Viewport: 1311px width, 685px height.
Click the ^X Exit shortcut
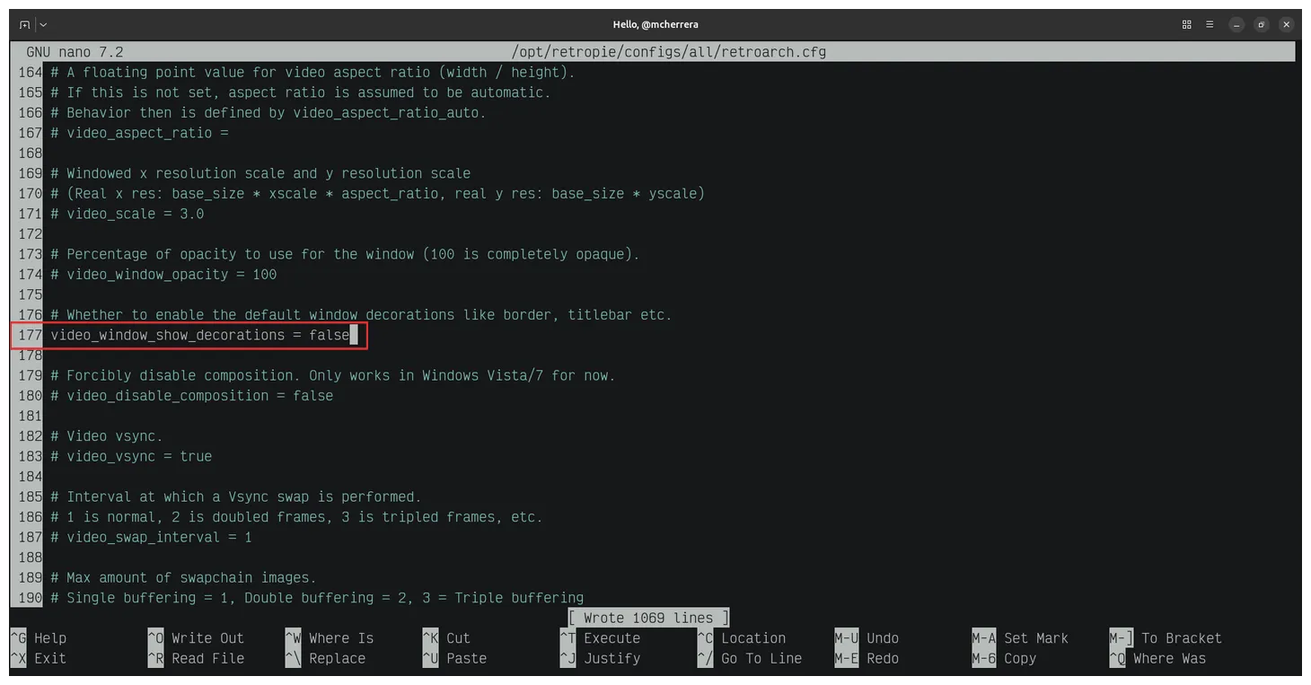click(x=38, y=658)
